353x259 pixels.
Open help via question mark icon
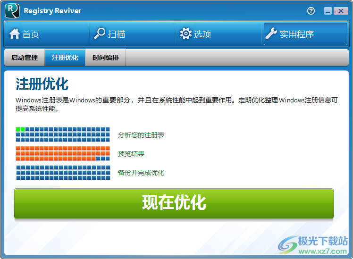[x=311, y=11]
